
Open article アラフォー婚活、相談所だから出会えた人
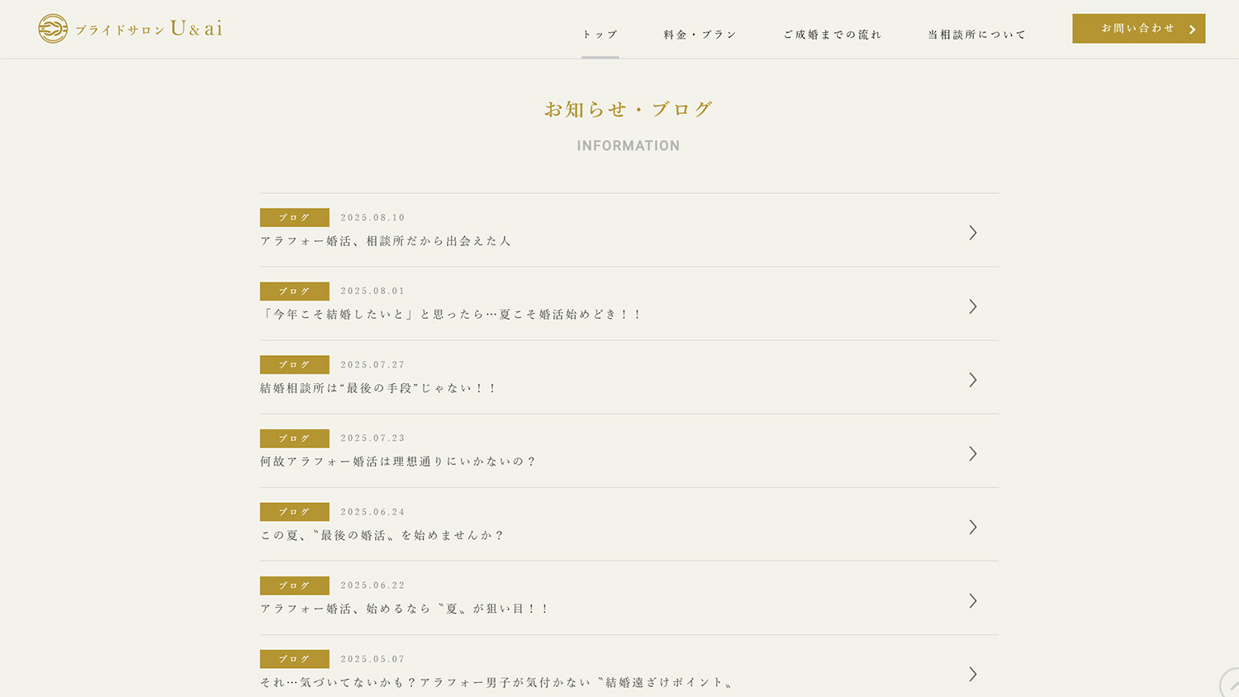point(386,241)
